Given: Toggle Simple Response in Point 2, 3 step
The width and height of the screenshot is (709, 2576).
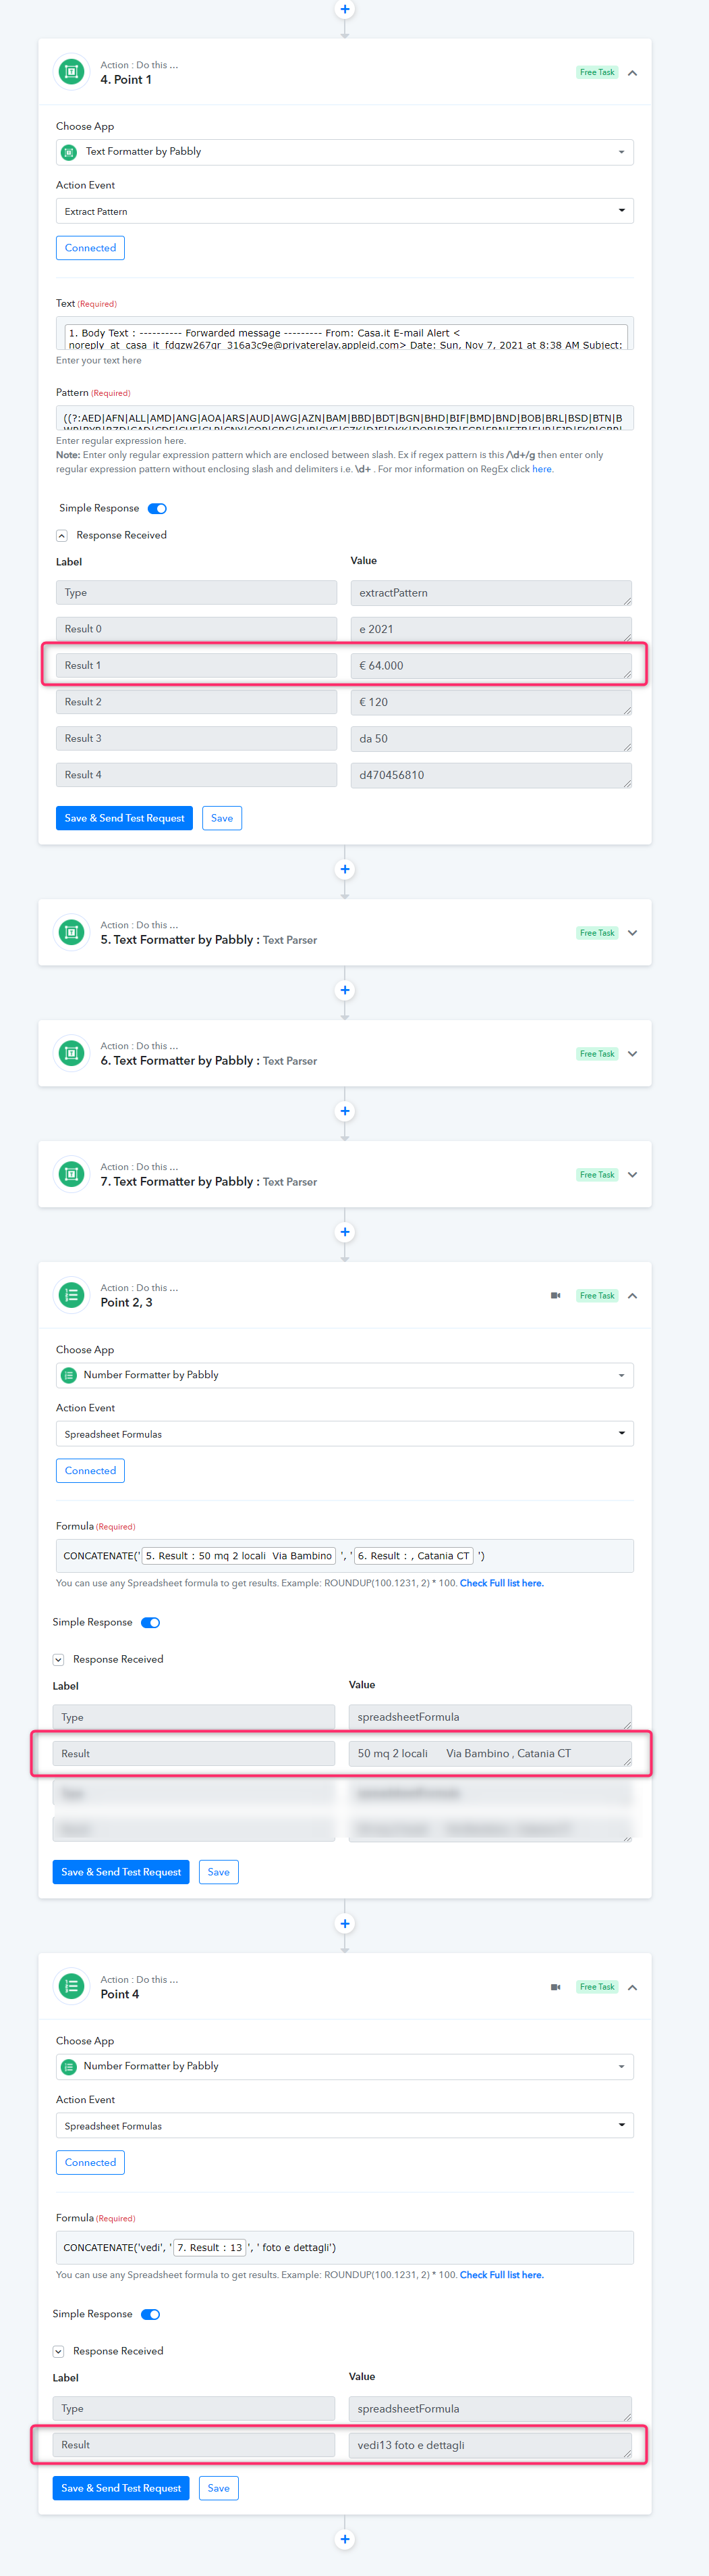Looking at the screenshot, I should [x=151, y=1622].
